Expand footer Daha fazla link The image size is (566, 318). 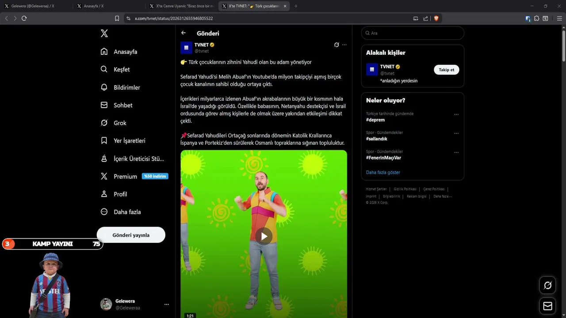(443, 196)
